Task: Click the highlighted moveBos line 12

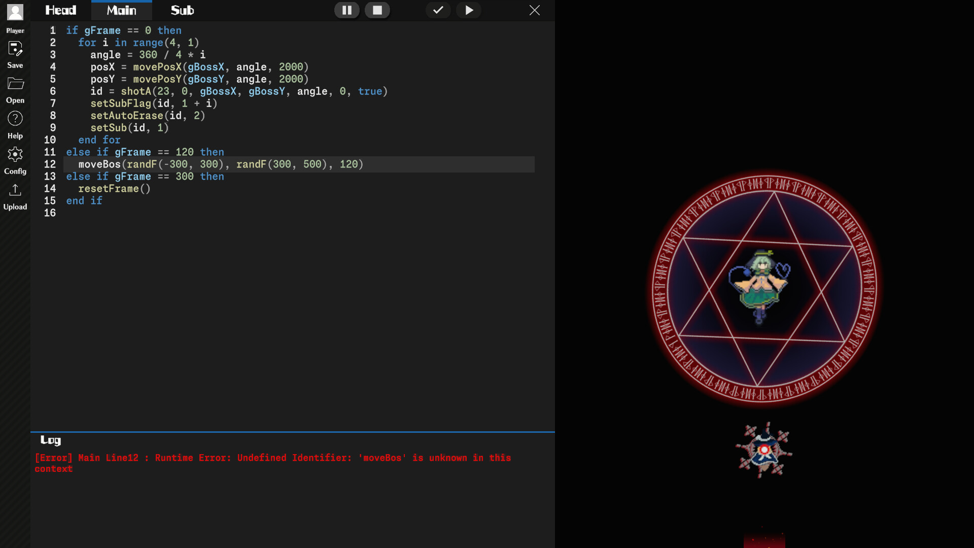Action: 221,164
